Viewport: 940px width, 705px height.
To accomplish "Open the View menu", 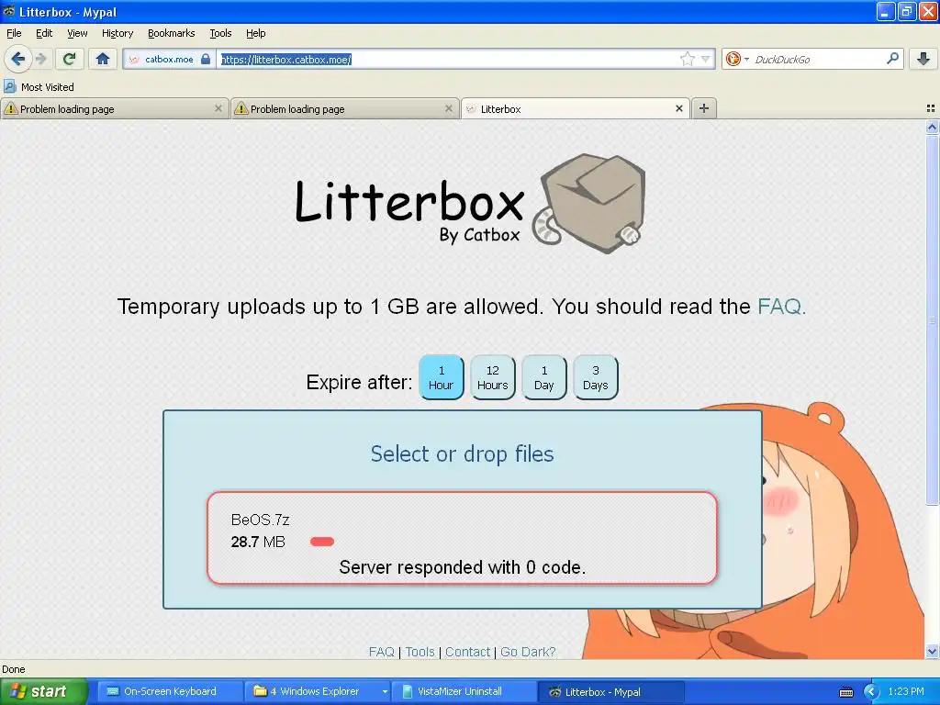I will pyautogui.click(x=77, y=33).
